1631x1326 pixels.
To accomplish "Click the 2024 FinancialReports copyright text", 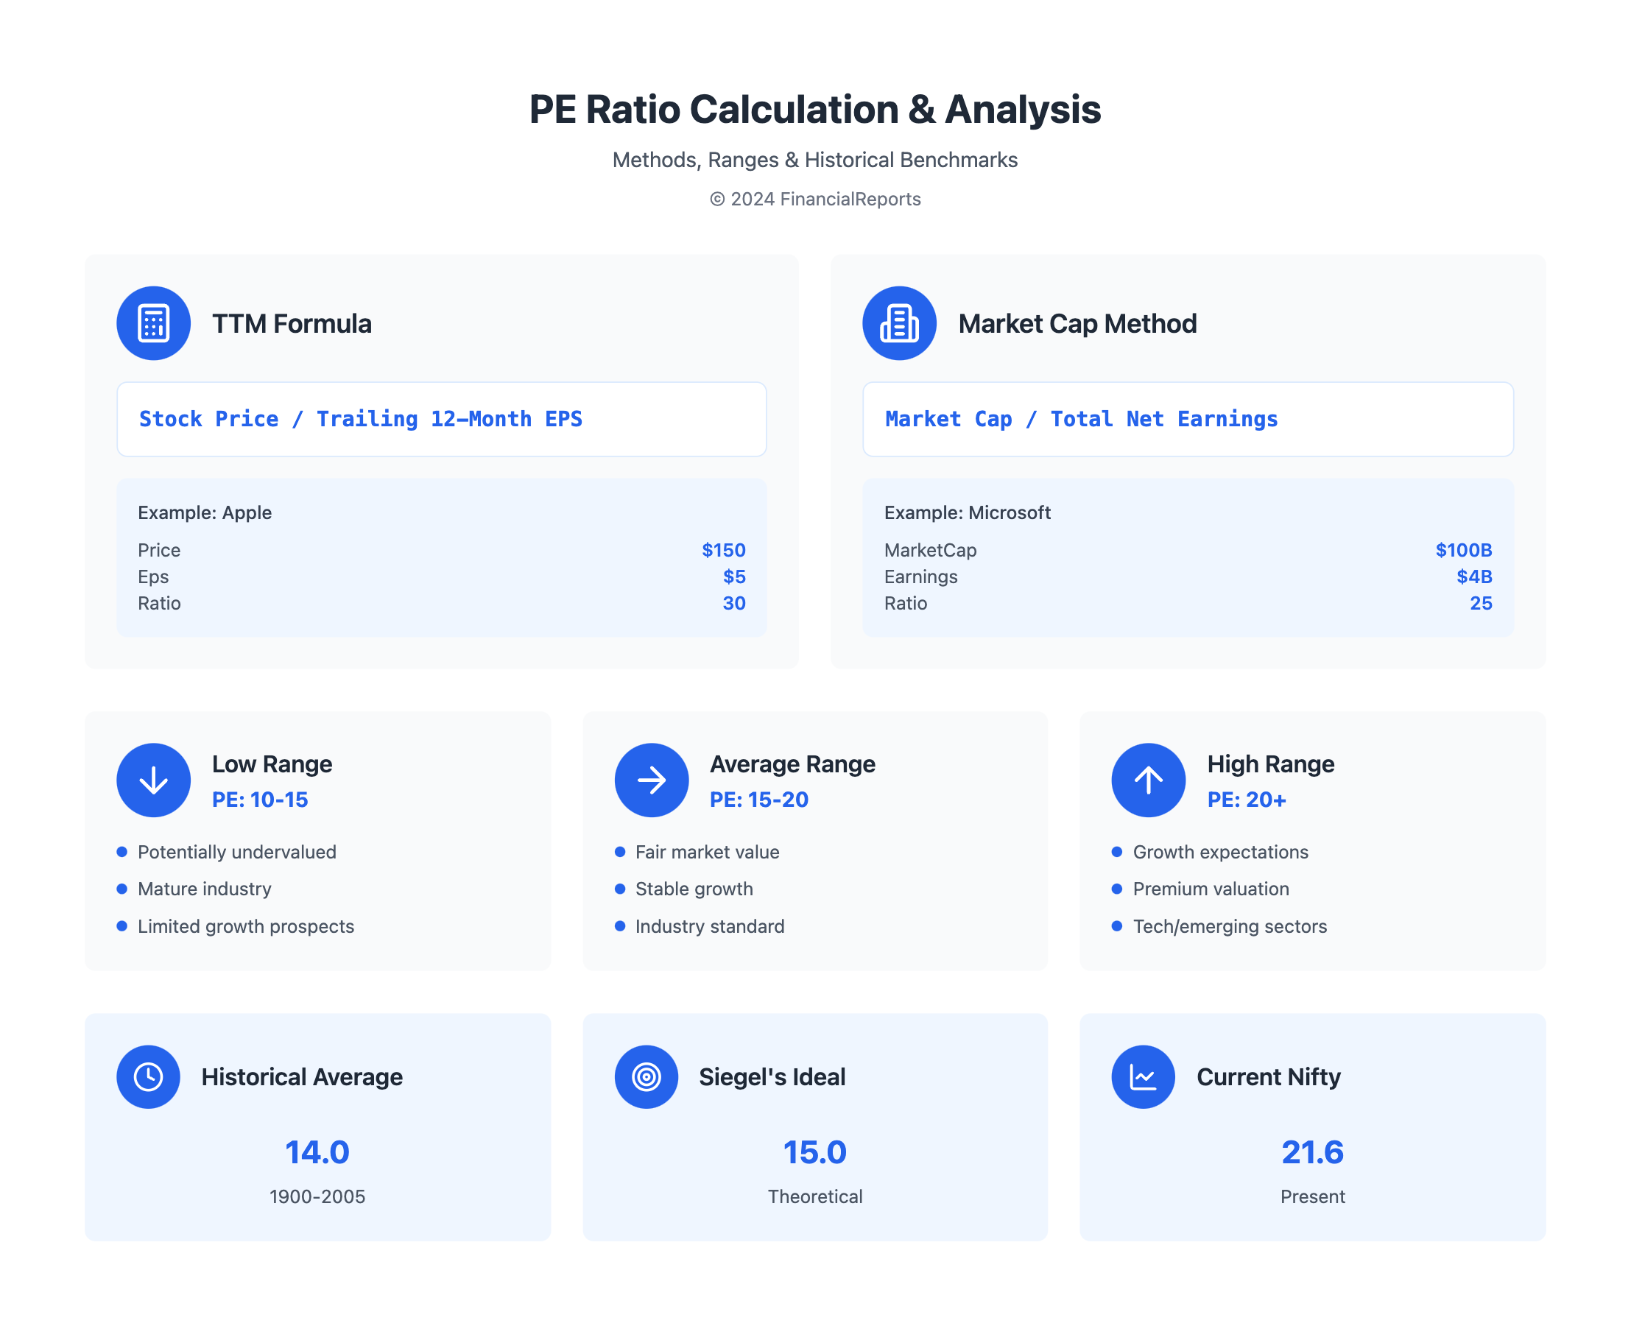I will click(x=815, y=199).
